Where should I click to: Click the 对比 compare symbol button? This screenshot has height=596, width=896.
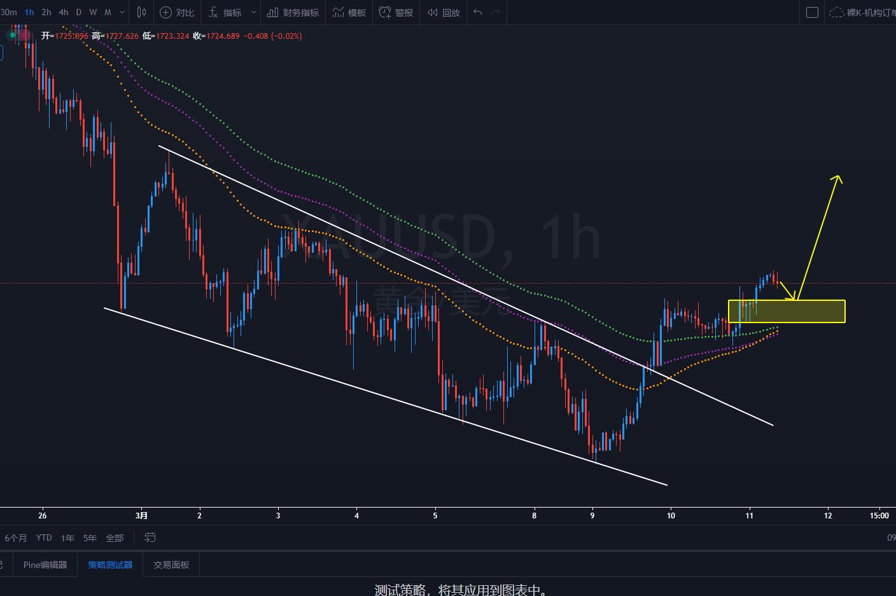click(177, 12)
